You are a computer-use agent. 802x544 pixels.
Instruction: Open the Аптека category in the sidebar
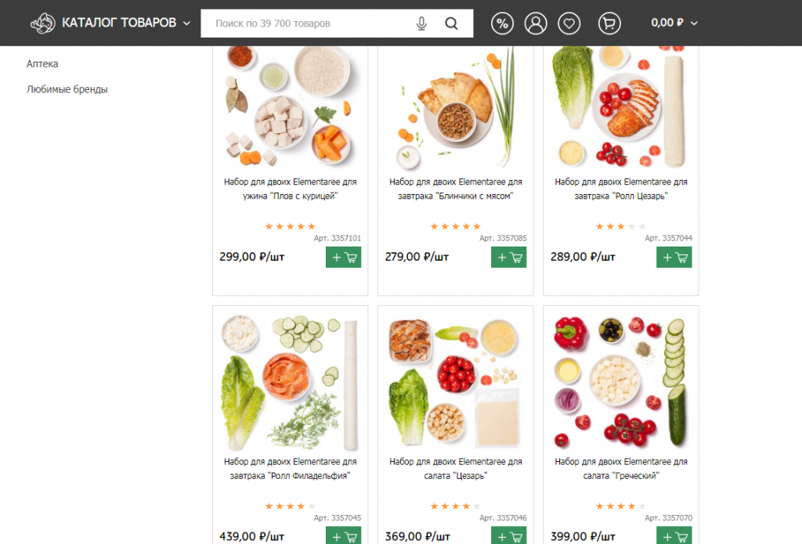point(42,64)
